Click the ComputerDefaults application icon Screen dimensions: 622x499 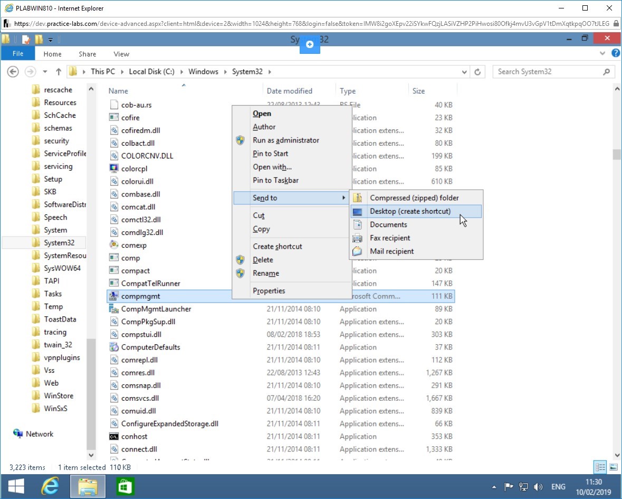(114, 347)
